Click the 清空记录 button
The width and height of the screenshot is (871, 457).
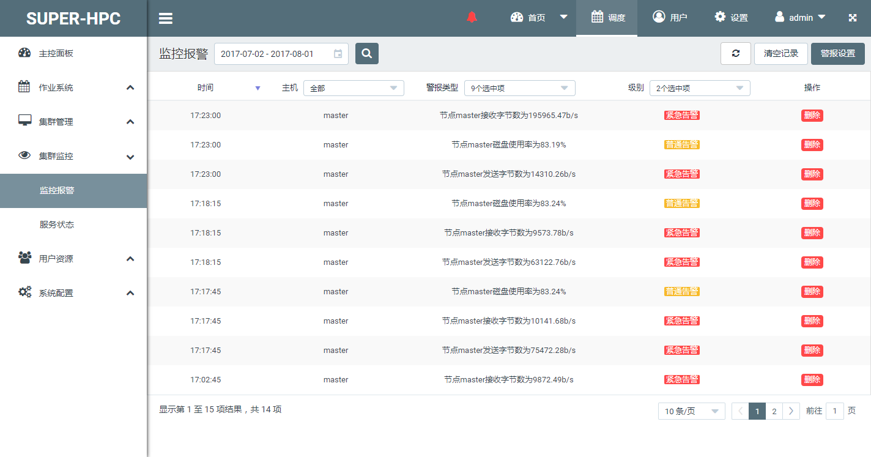781,53
